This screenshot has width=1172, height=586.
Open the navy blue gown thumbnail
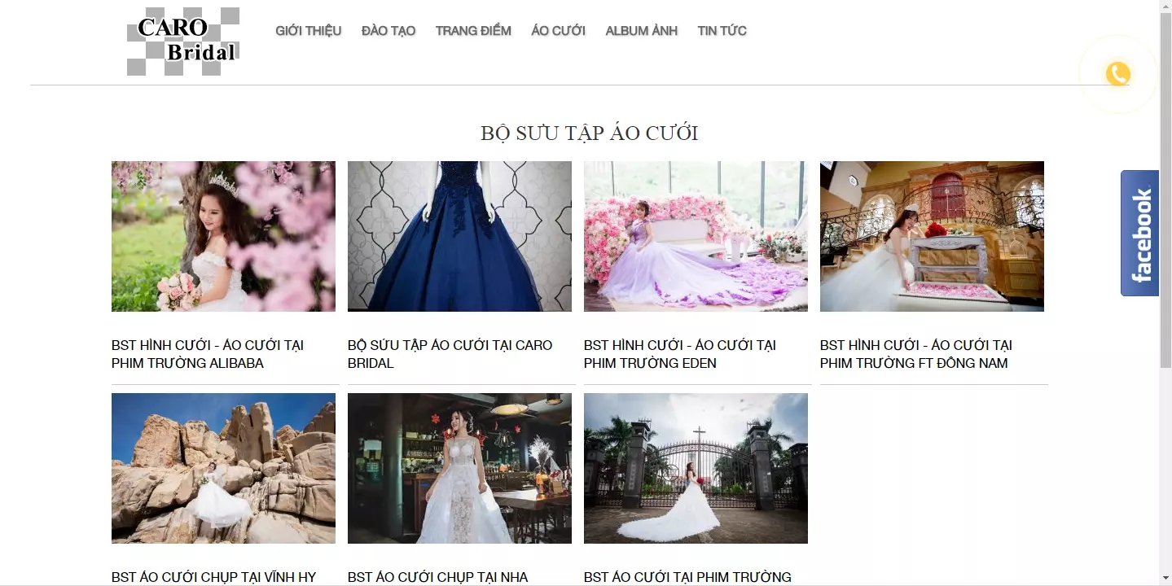(459, 236)
